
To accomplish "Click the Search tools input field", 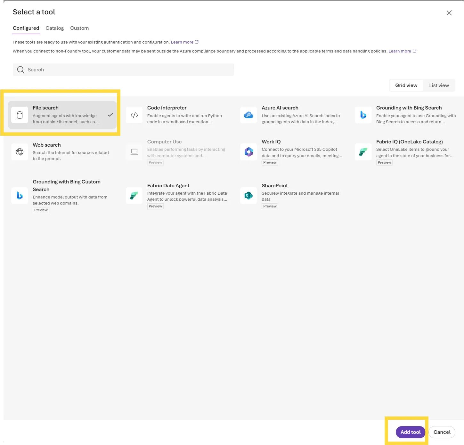I will (x=123, y=70).
